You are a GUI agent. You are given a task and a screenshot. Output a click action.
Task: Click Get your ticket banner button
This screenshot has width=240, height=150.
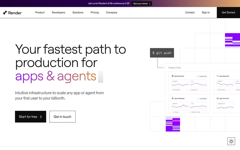(x=142, y=3)
